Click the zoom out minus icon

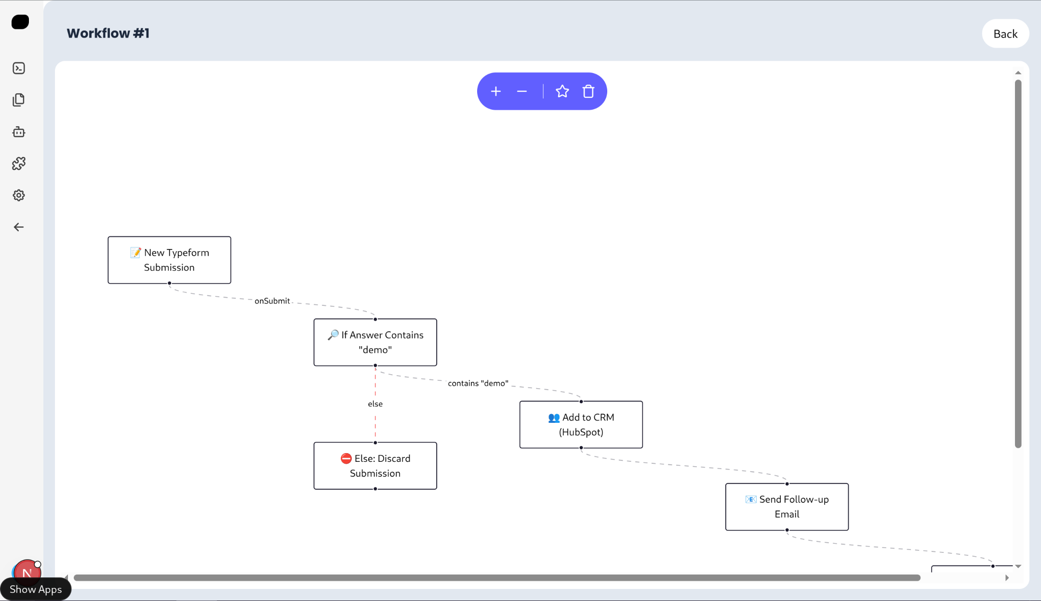point(521,91)
